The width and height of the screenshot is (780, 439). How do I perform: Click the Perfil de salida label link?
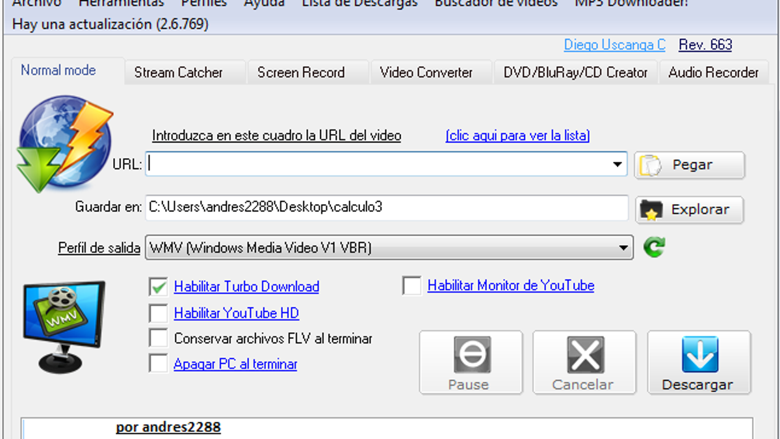99,248
